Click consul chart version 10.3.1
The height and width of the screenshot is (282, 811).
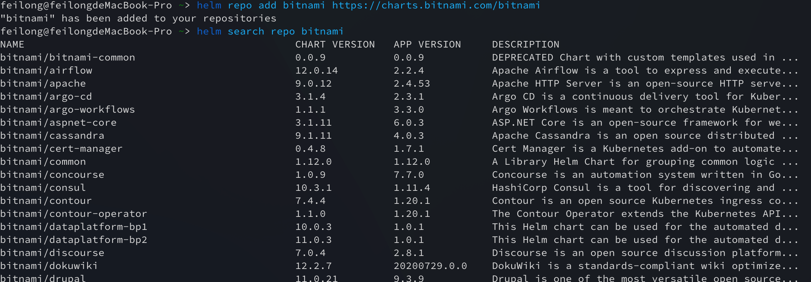tap(314, 188)
